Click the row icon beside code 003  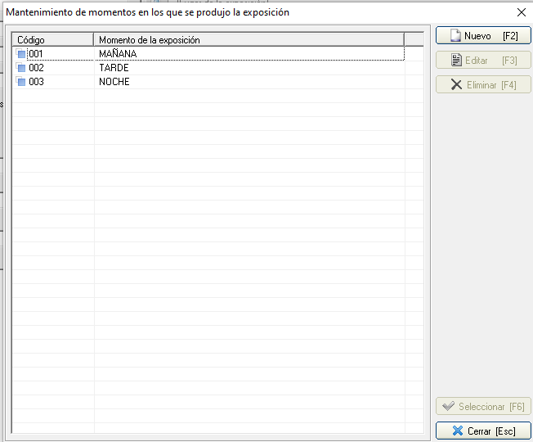click(20, 81)
